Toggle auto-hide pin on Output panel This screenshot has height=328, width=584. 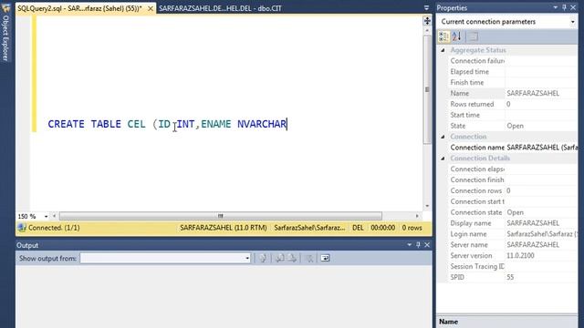(x=418, y=245)
